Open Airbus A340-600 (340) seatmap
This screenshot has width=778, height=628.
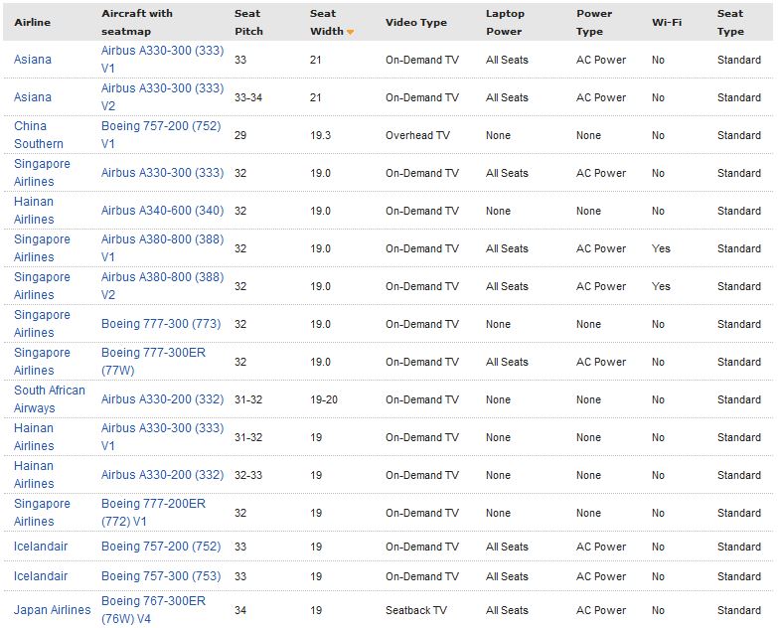[x=162, y=211]
